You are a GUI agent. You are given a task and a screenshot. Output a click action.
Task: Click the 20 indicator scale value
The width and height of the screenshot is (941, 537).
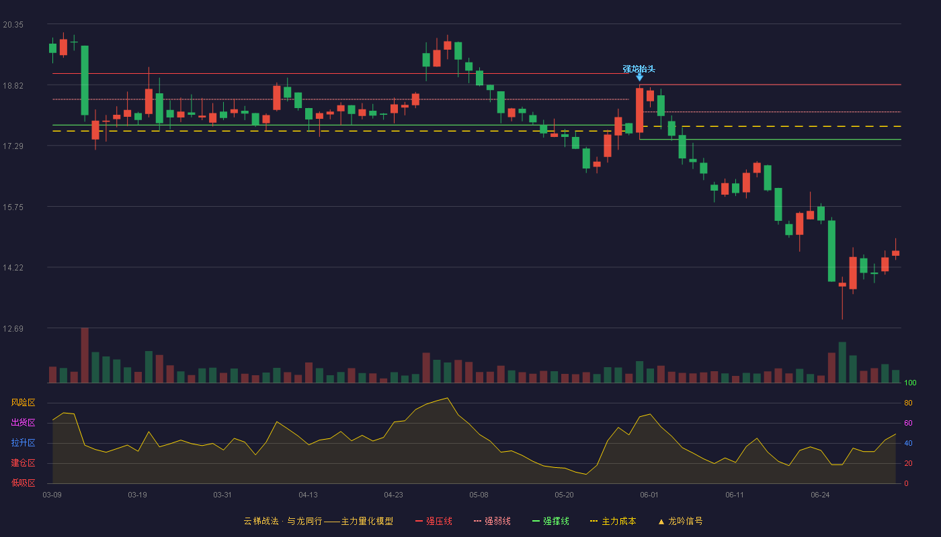coord(908,463)
